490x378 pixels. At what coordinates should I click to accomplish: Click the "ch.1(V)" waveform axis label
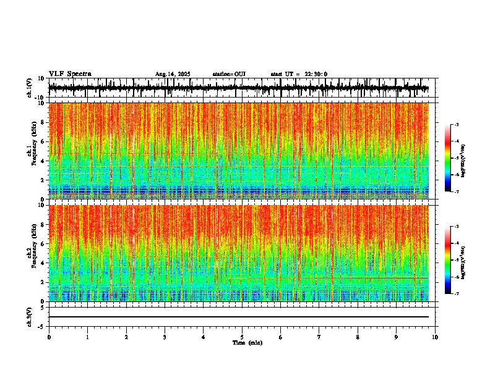(30, 88)
